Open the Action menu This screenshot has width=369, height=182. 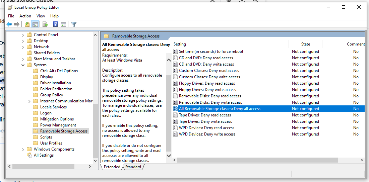(x=25, y=16)
